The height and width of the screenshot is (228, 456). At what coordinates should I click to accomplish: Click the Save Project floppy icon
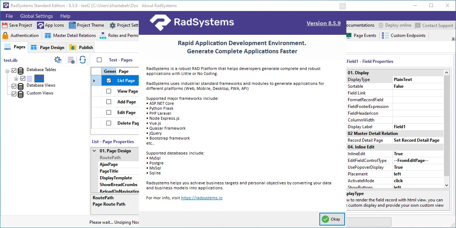[x=5, y=25]
